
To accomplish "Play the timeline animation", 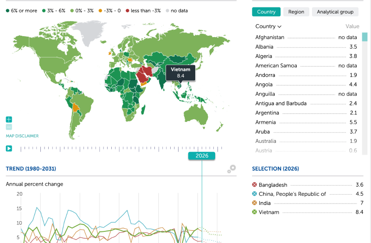I will pos(9,148).
